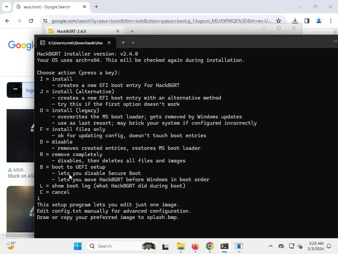Open a new terminal tab

[x=123, y=43]
